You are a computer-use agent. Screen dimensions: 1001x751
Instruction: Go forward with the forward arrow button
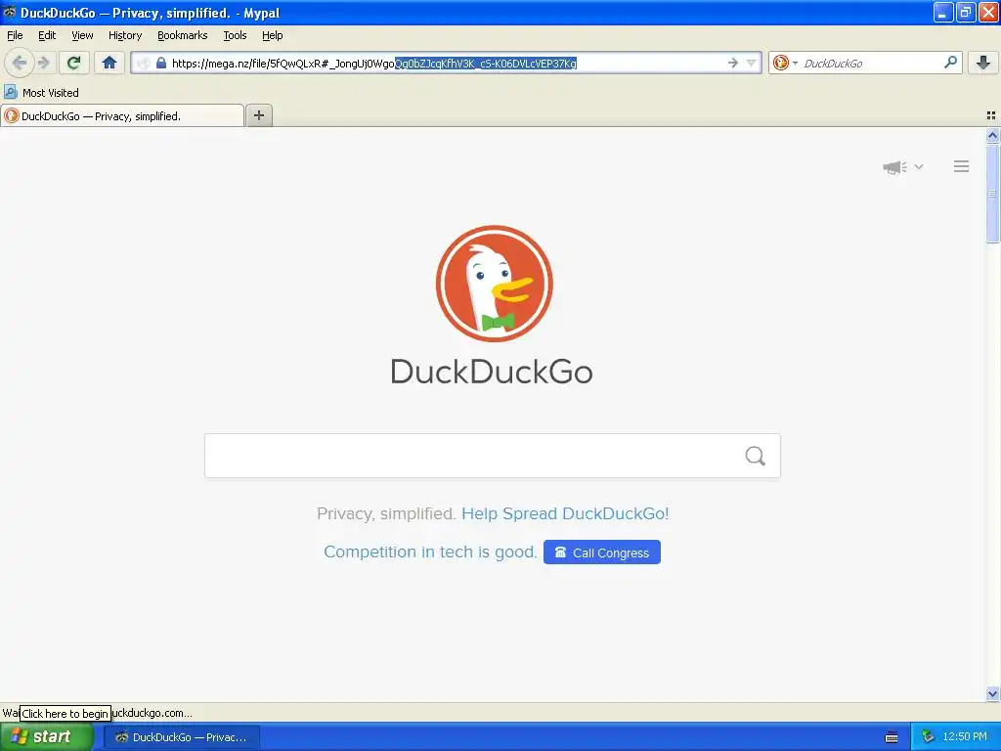tap(43, 63)
